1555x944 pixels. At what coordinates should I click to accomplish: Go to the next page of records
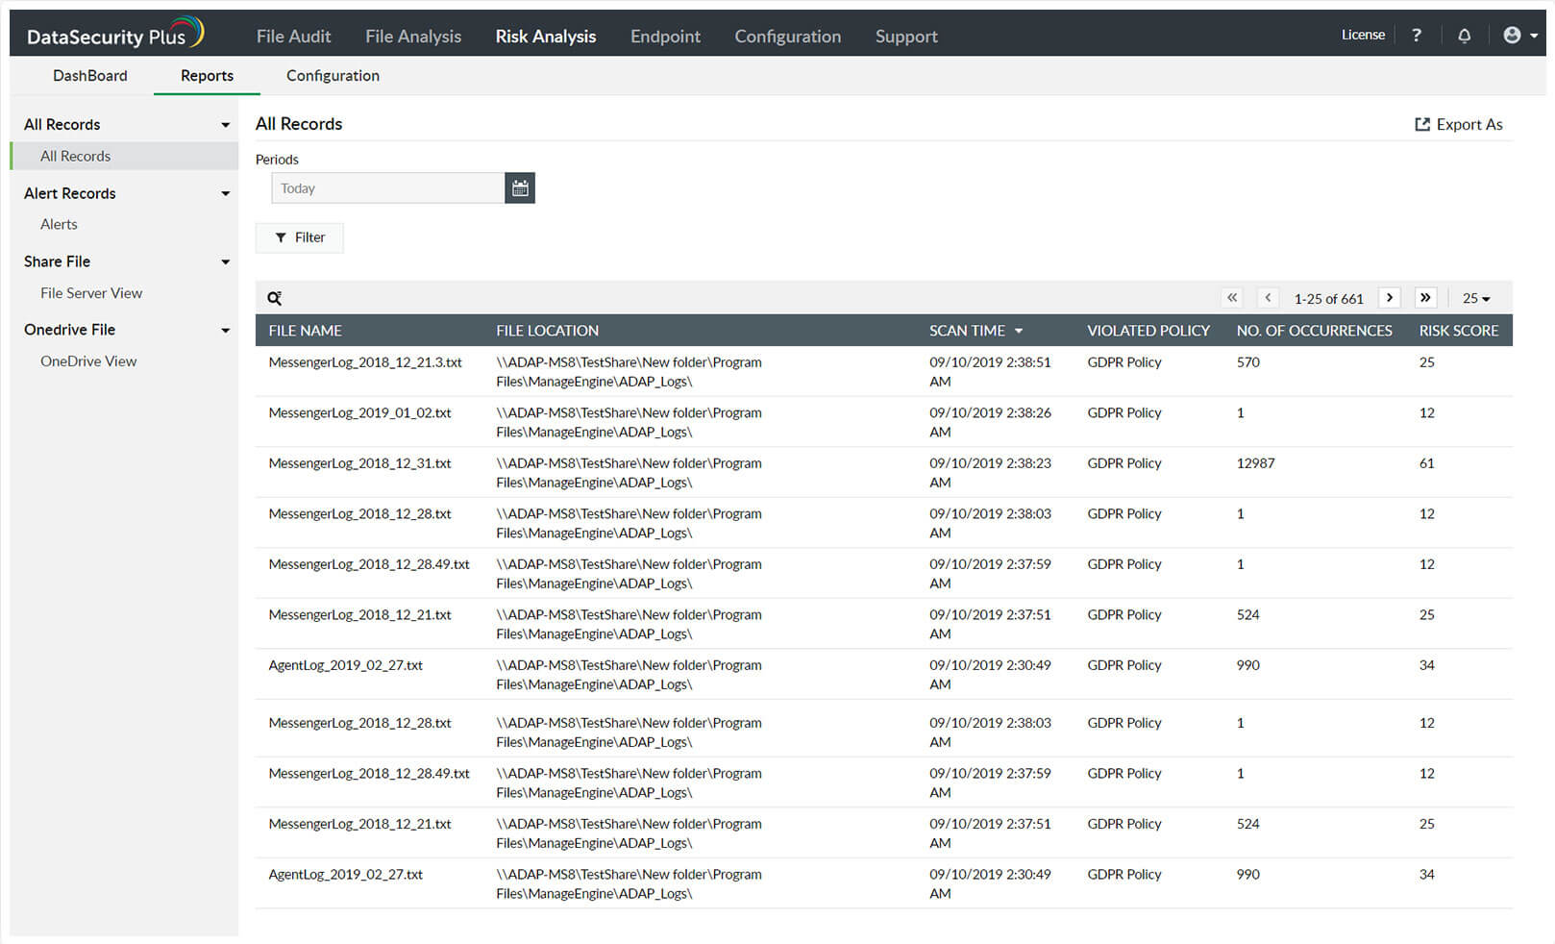pos(1389,298)
